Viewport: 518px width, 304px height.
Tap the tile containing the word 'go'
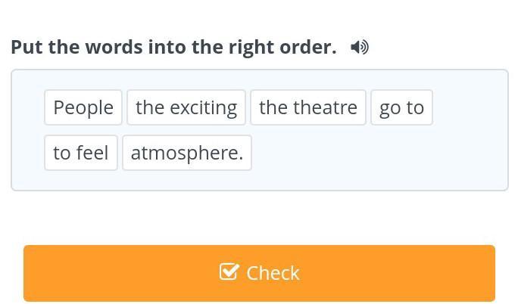[401, 107]
